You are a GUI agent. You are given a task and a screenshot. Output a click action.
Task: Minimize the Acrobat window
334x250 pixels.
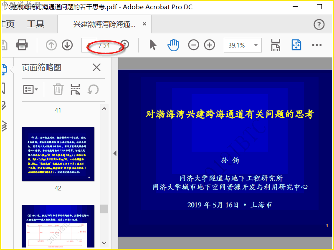click(295, 7)
